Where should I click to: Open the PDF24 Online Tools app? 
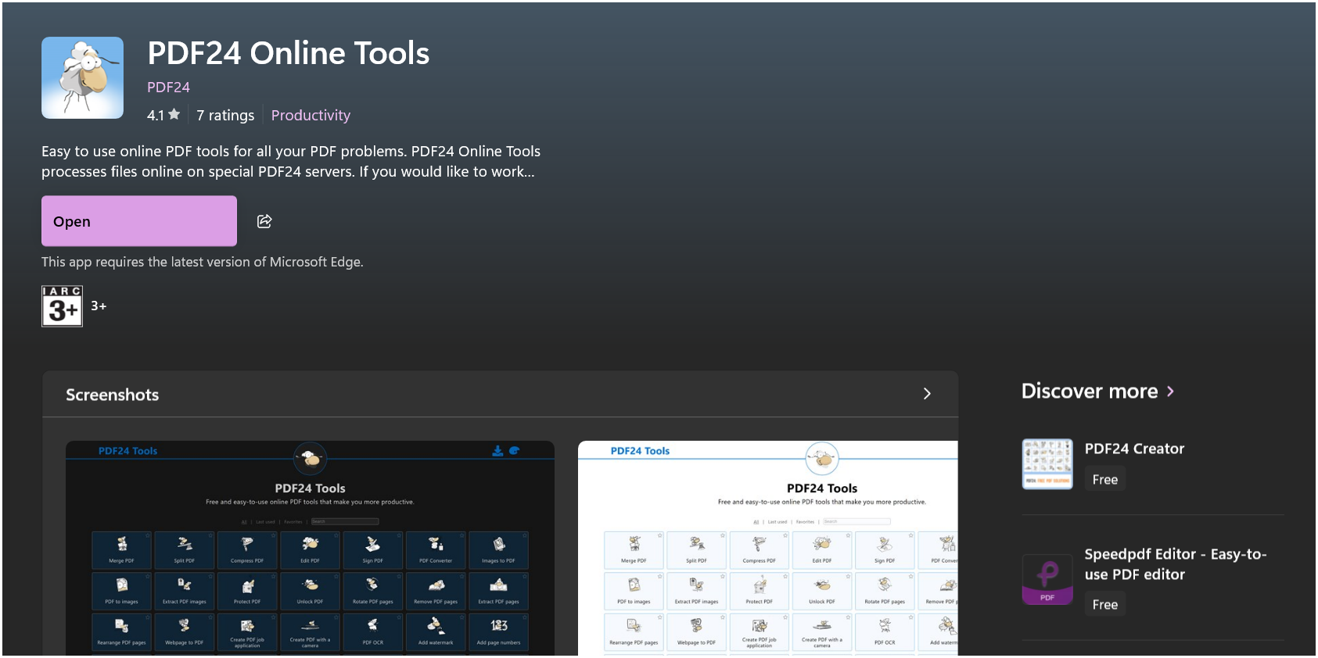click(x=139, y=221)
